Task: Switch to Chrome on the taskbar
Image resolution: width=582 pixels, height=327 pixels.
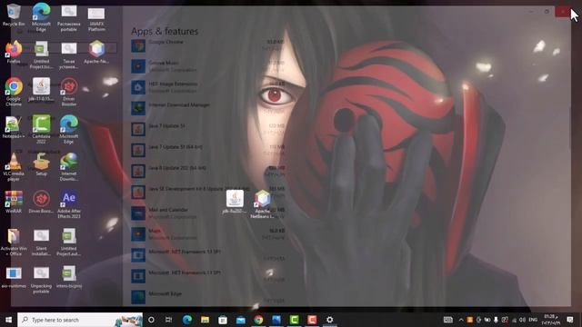Action: coord(258,320)
